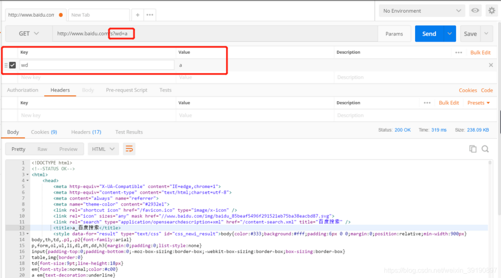Collapse the head tag on line 4
This screenshot has height=278, width=501.
click(27, 181)
